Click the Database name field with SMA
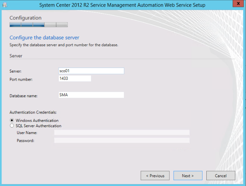 click(x=91, y=95)
